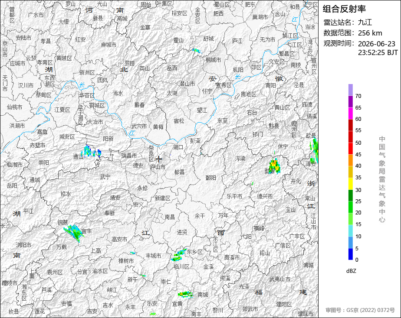
Task: Click the 洪湖市 label on the map
Action: pyautogui.click(x=17, y=126)
